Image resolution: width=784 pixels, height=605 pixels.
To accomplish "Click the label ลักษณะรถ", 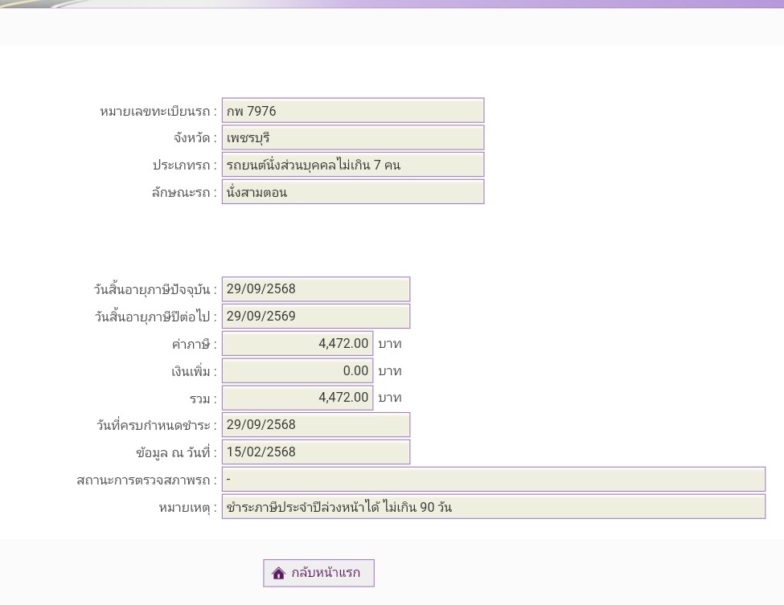I will pos(184,192).
